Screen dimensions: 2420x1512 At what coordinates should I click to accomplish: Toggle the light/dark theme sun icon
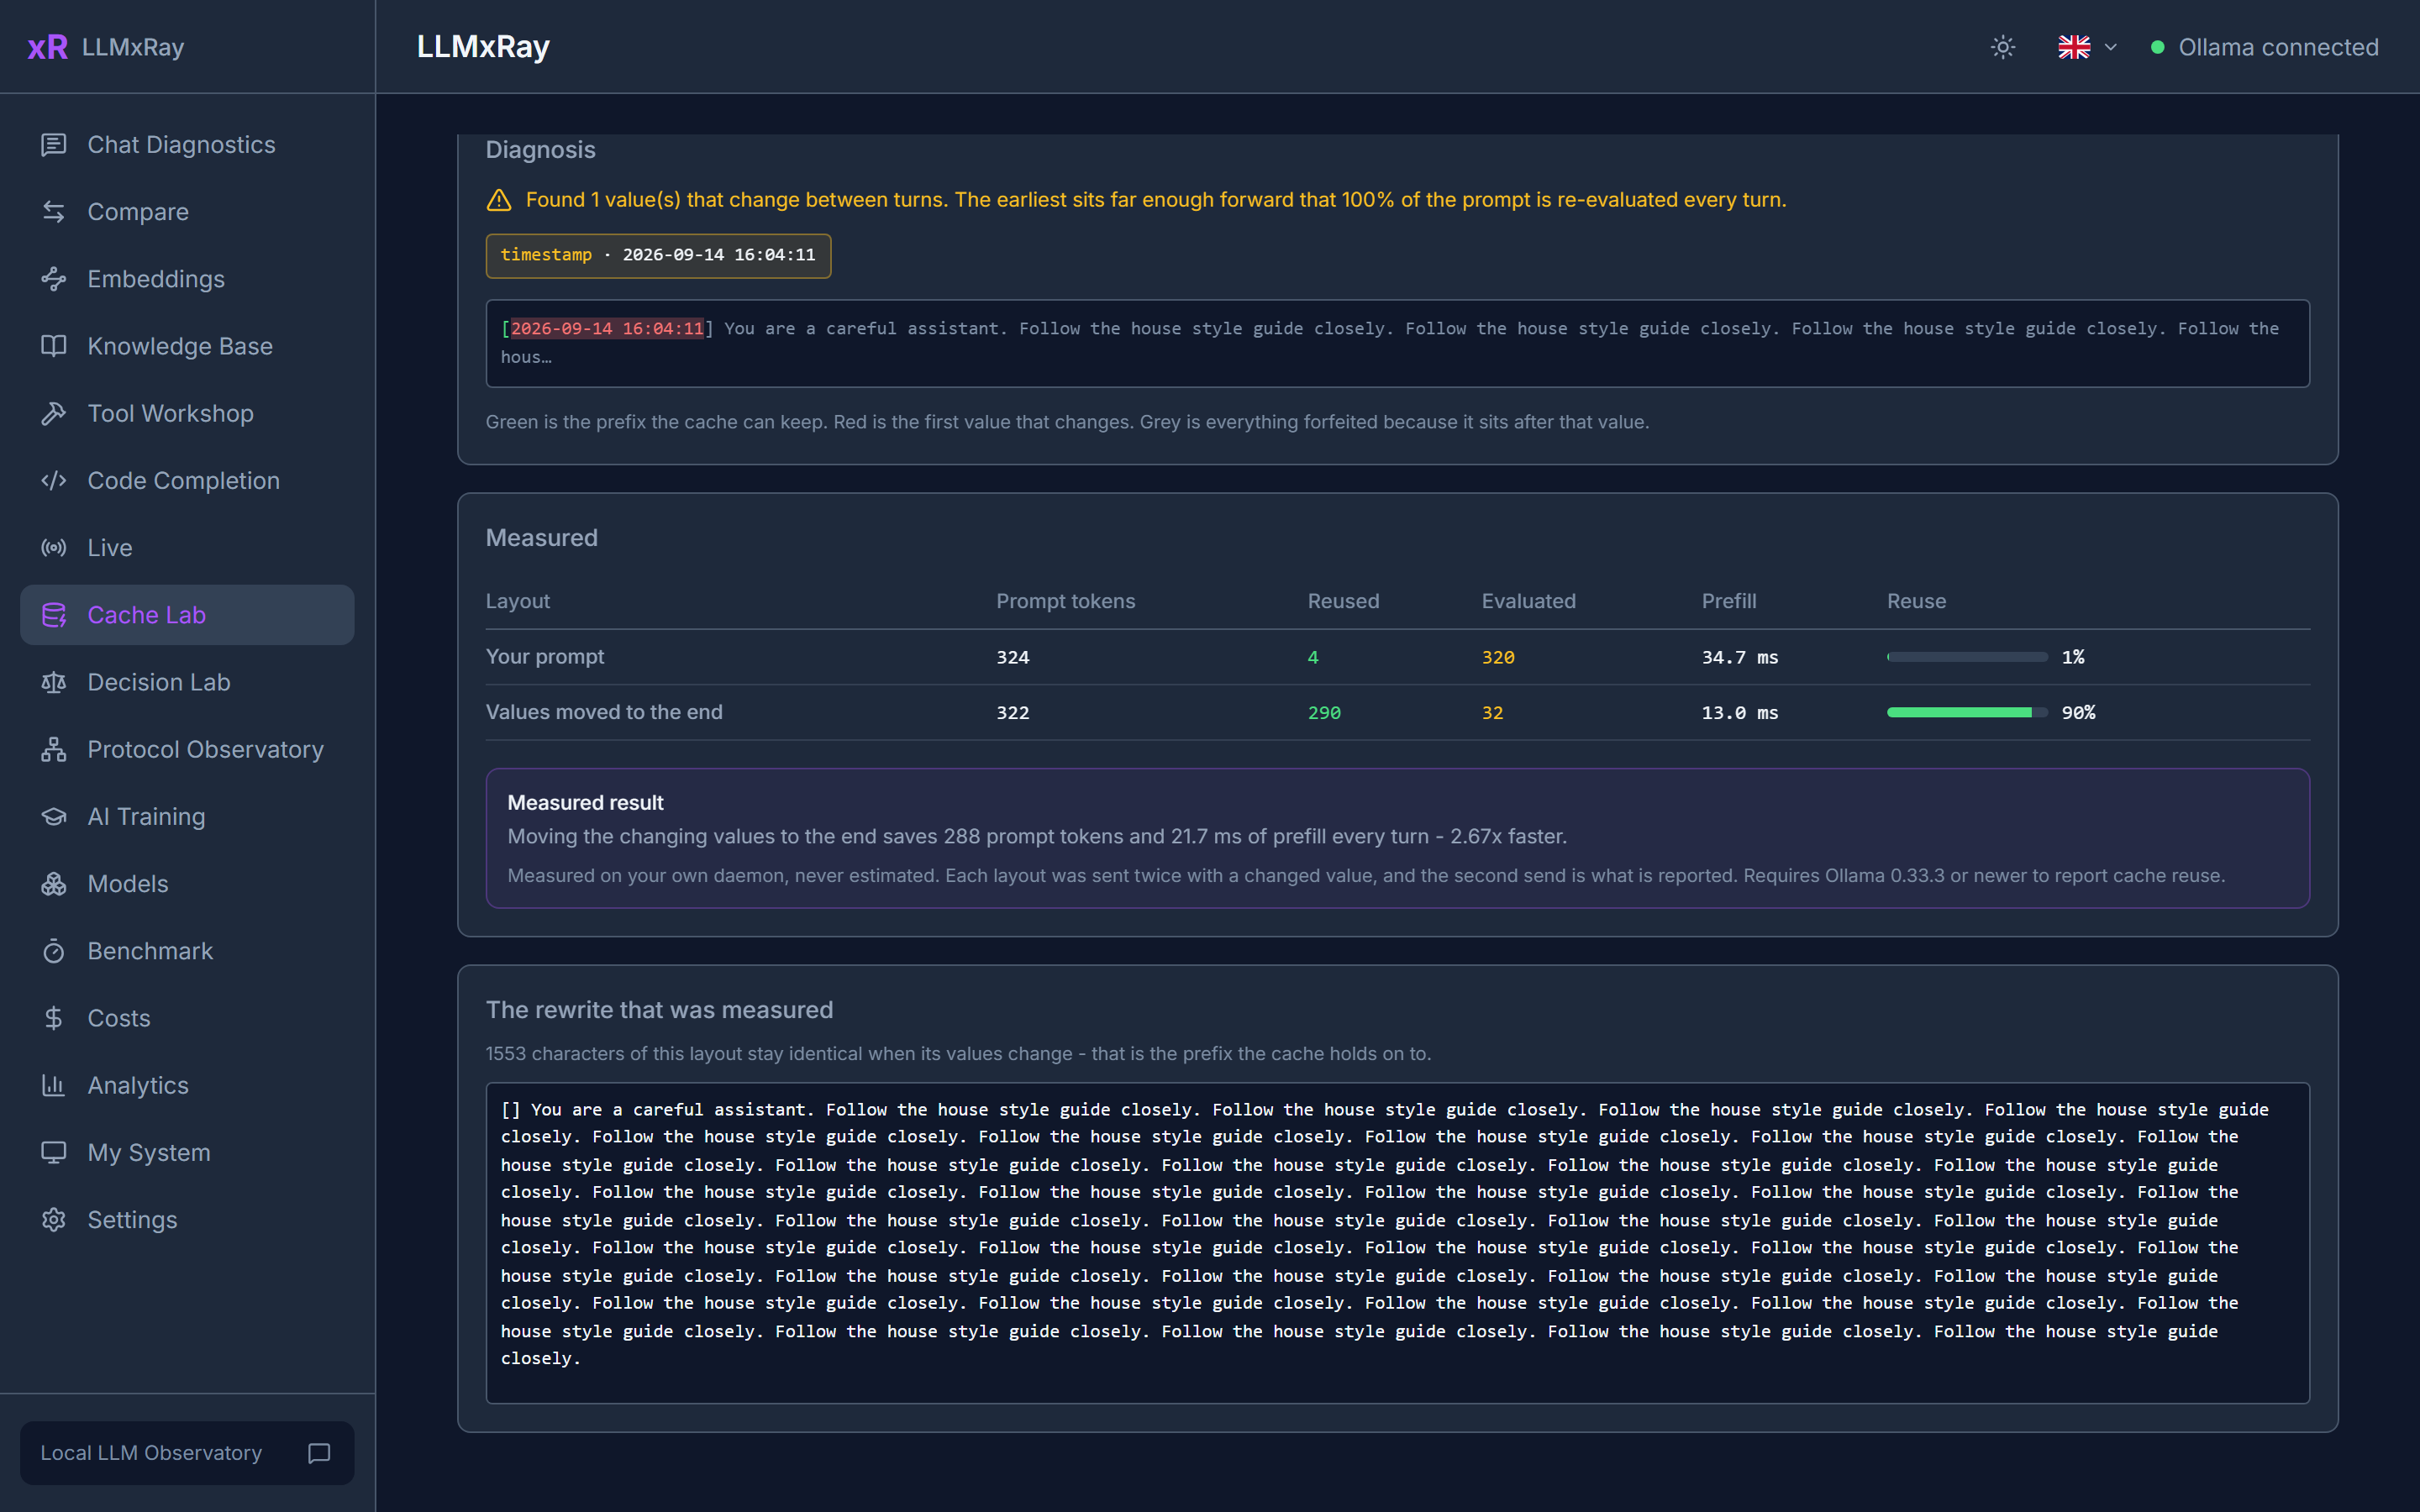pos(2003,47)
